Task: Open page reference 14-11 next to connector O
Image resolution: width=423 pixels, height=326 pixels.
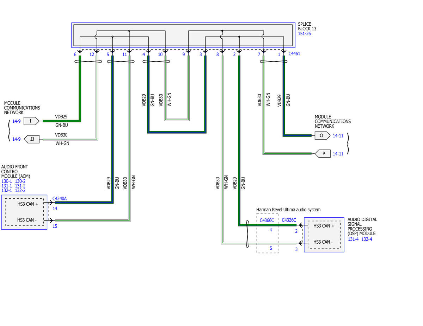Action: pos(338,135)
